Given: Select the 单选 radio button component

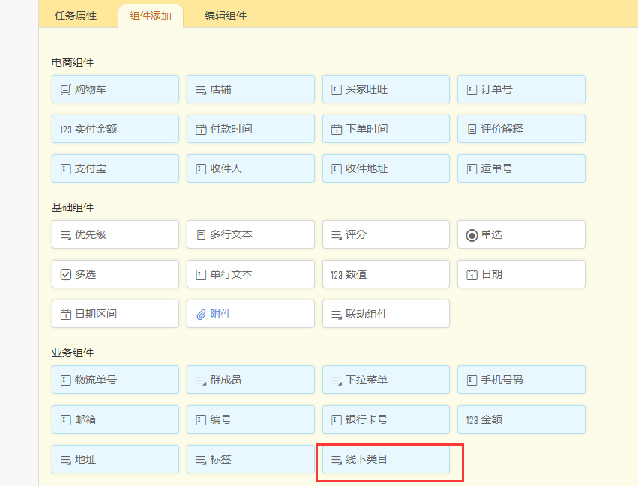Looking at the screenshot, I should pos(521,234).
